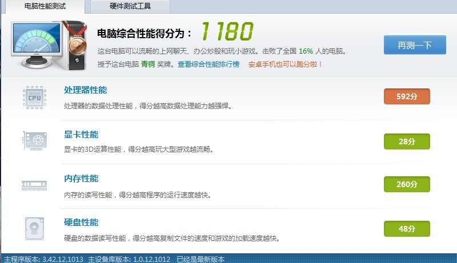Viewport: 457px width, 263px height.
Task: Click the green 48分 disk score badge
Action: coord(406,229)
